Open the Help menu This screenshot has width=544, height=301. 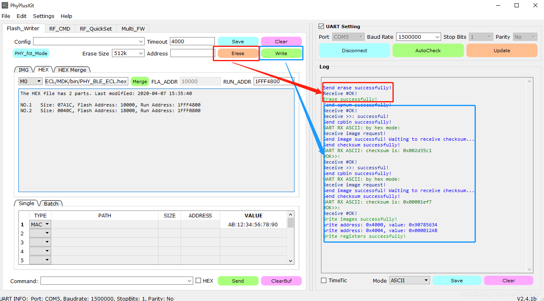[67, 16]
